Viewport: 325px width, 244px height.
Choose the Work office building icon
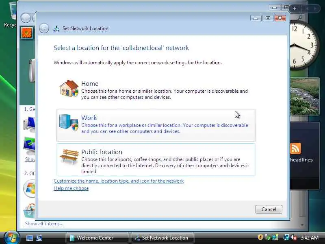69,122
